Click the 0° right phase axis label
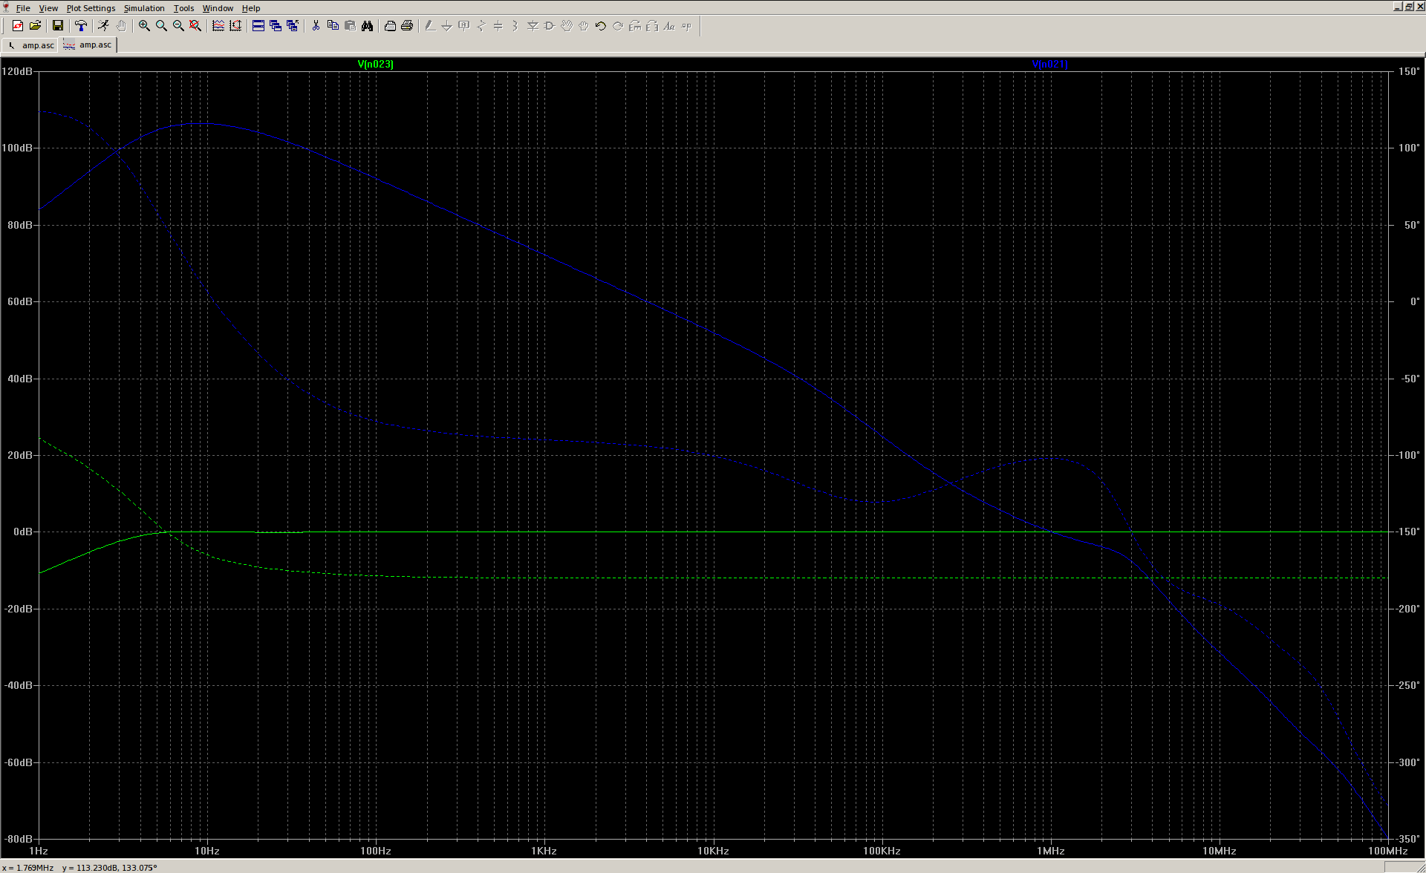Viewport: 1426px width, 873px height. click(x=1415, y=301)
